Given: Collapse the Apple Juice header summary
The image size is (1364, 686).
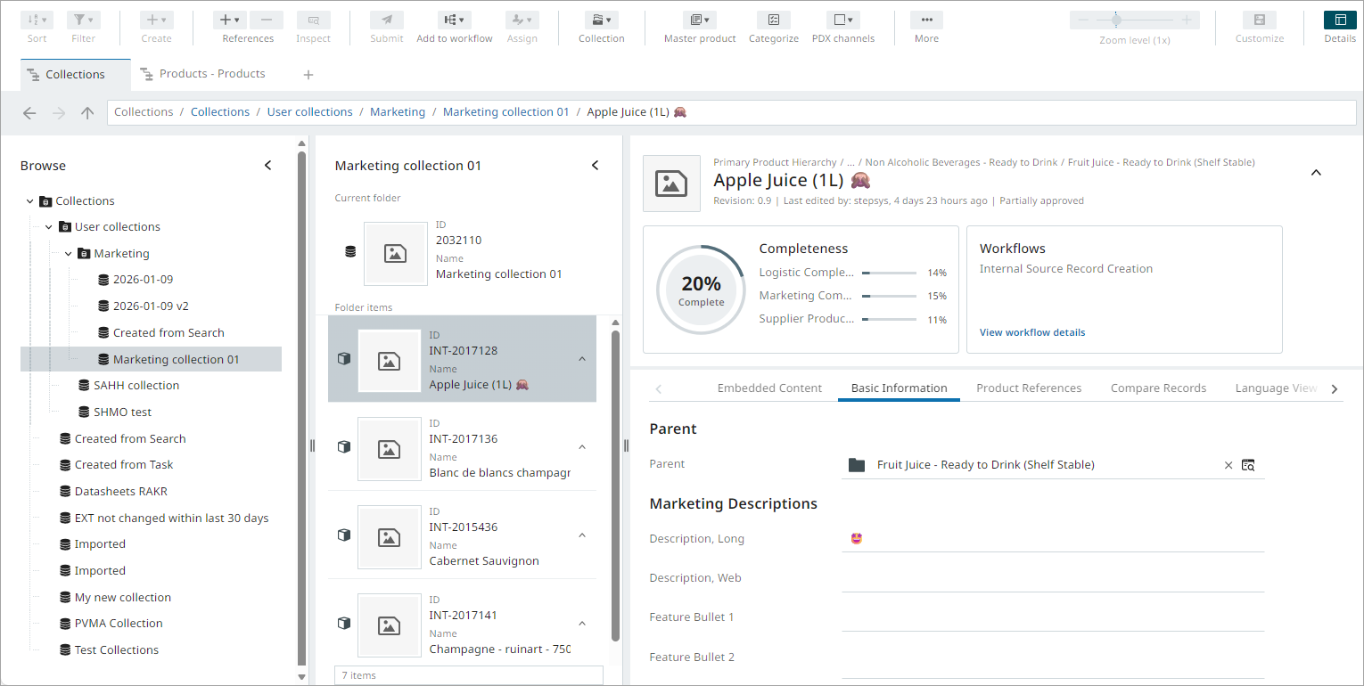Looking at the screenshot, I should click(1316, 173).
